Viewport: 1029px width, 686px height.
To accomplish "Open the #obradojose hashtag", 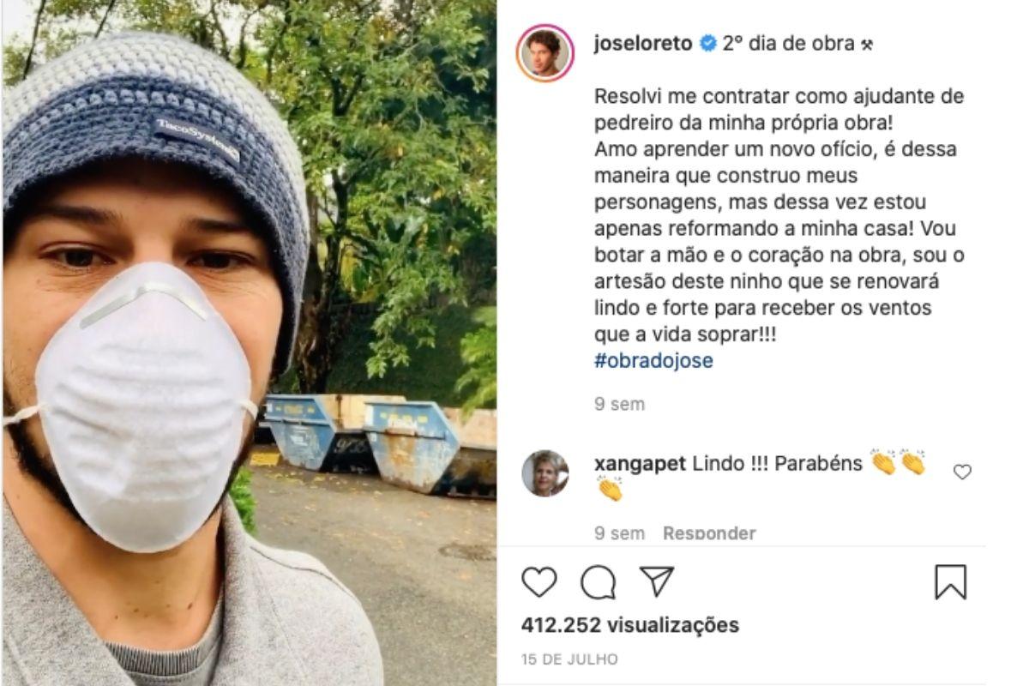I will pyautogui.click(x=653, y=361).
